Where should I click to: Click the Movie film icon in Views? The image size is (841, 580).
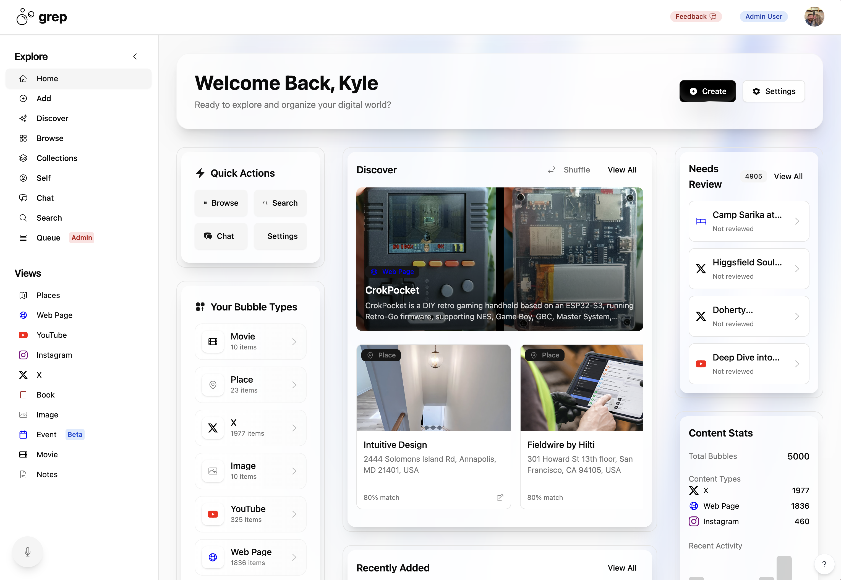click(23, 454)
